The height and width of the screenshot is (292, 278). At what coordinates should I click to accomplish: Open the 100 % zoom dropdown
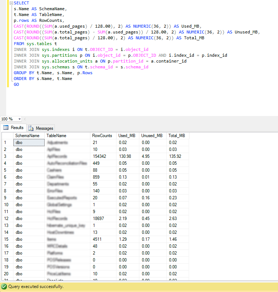(x=20, y=119)
